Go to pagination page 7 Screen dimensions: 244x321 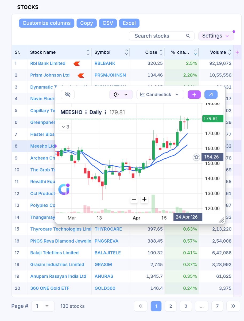click(x=217, y=306)
